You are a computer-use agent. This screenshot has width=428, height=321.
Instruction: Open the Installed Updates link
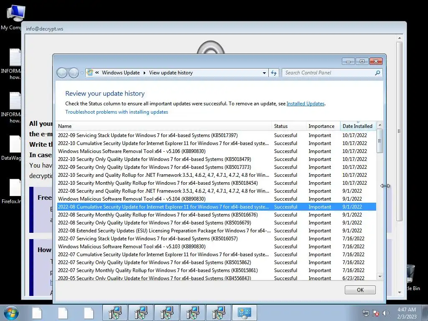pos(306,104)
